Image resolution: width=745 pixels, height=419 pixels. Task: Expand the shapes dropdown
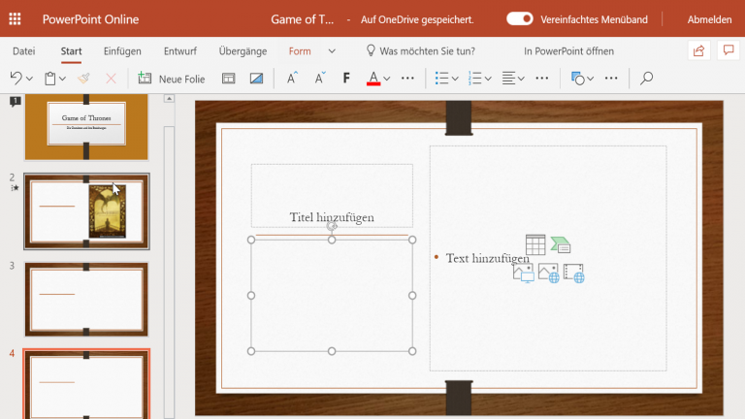click(592, 79)
